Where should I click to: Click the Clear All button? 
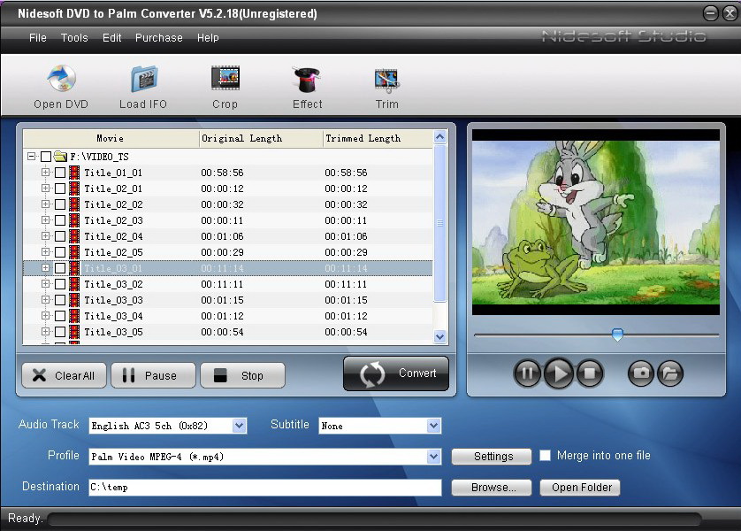65,375
